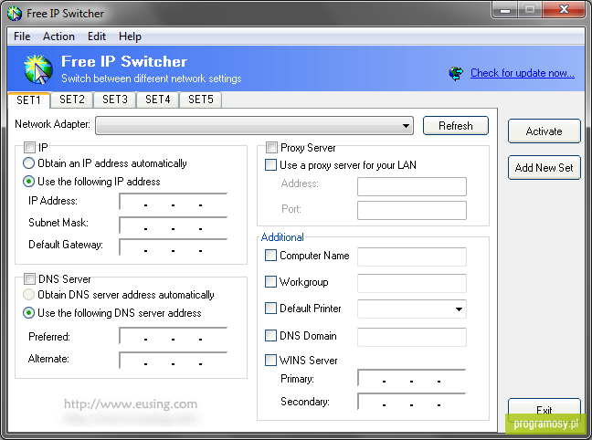Switch to the SET4 tab
Screen dimensions: 592x440
point(158,100)
